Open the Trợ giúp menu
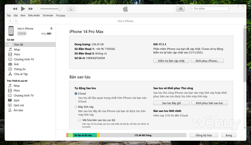The width and height of the screenshot is (251, 145). coord(60,15)
